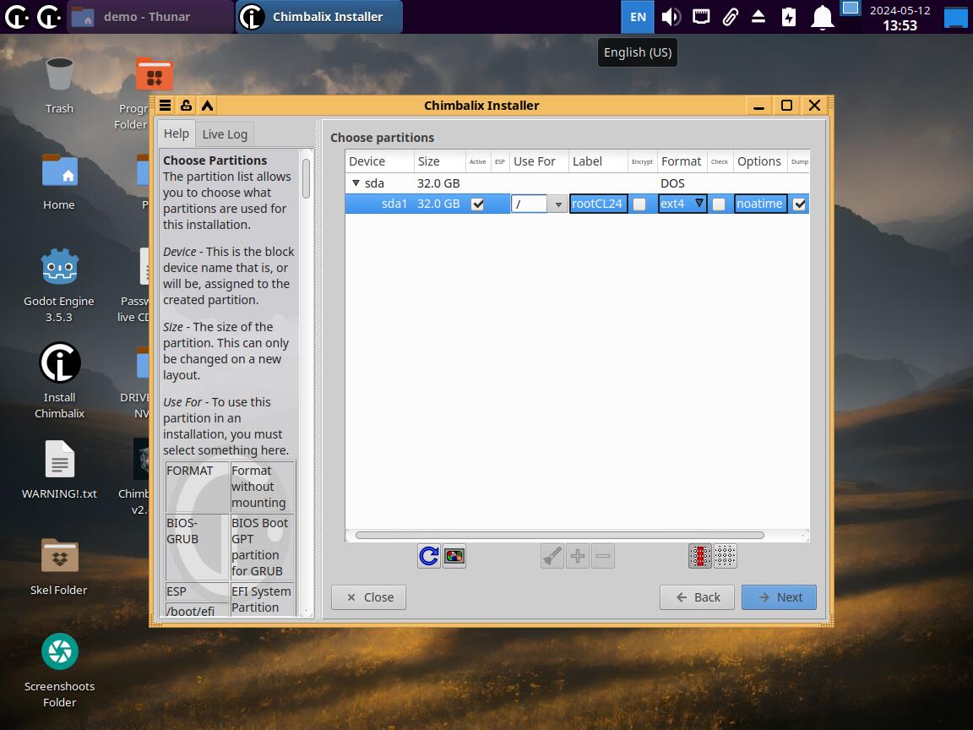Select the red-highlighted layout grid icon
This screenshot has width=973, height=730.
pyautogui.click(x=699, y=556)
